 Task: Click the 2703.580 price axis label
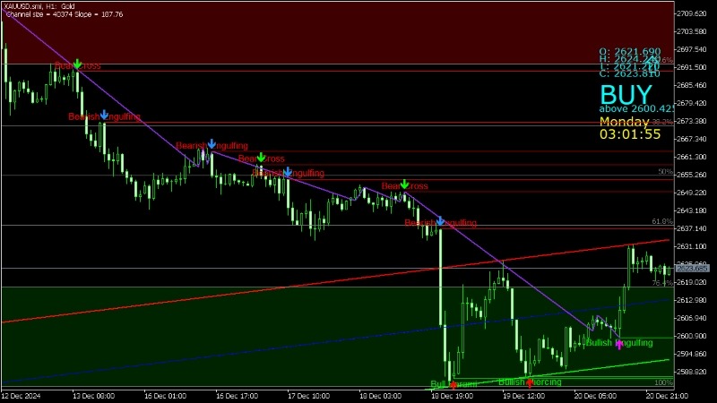tap(691, 31)
